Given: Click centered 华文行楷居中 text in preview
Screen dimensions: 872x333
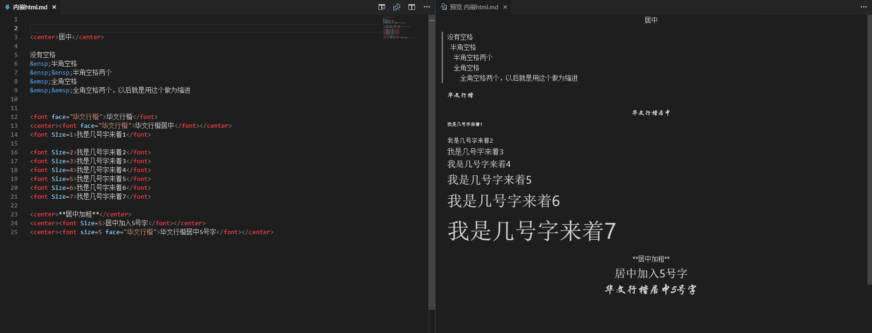Looking at the screenshot, I should click(651, 113).
